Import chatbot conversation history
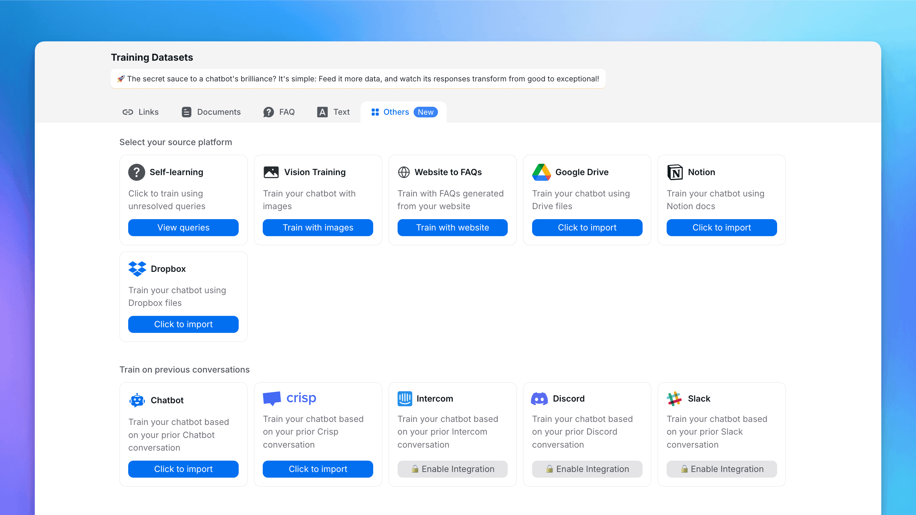The width and height of the screenshot is (916, 515). pyautogui.click(x=183, y=469)
